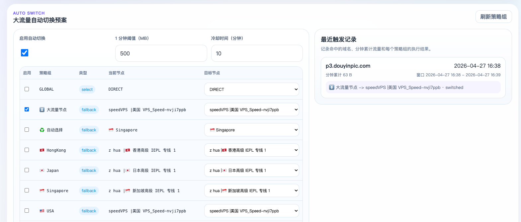Click the 分钟累计 63 B text
The height and width of the screenshot is (222, 521).
339,75
